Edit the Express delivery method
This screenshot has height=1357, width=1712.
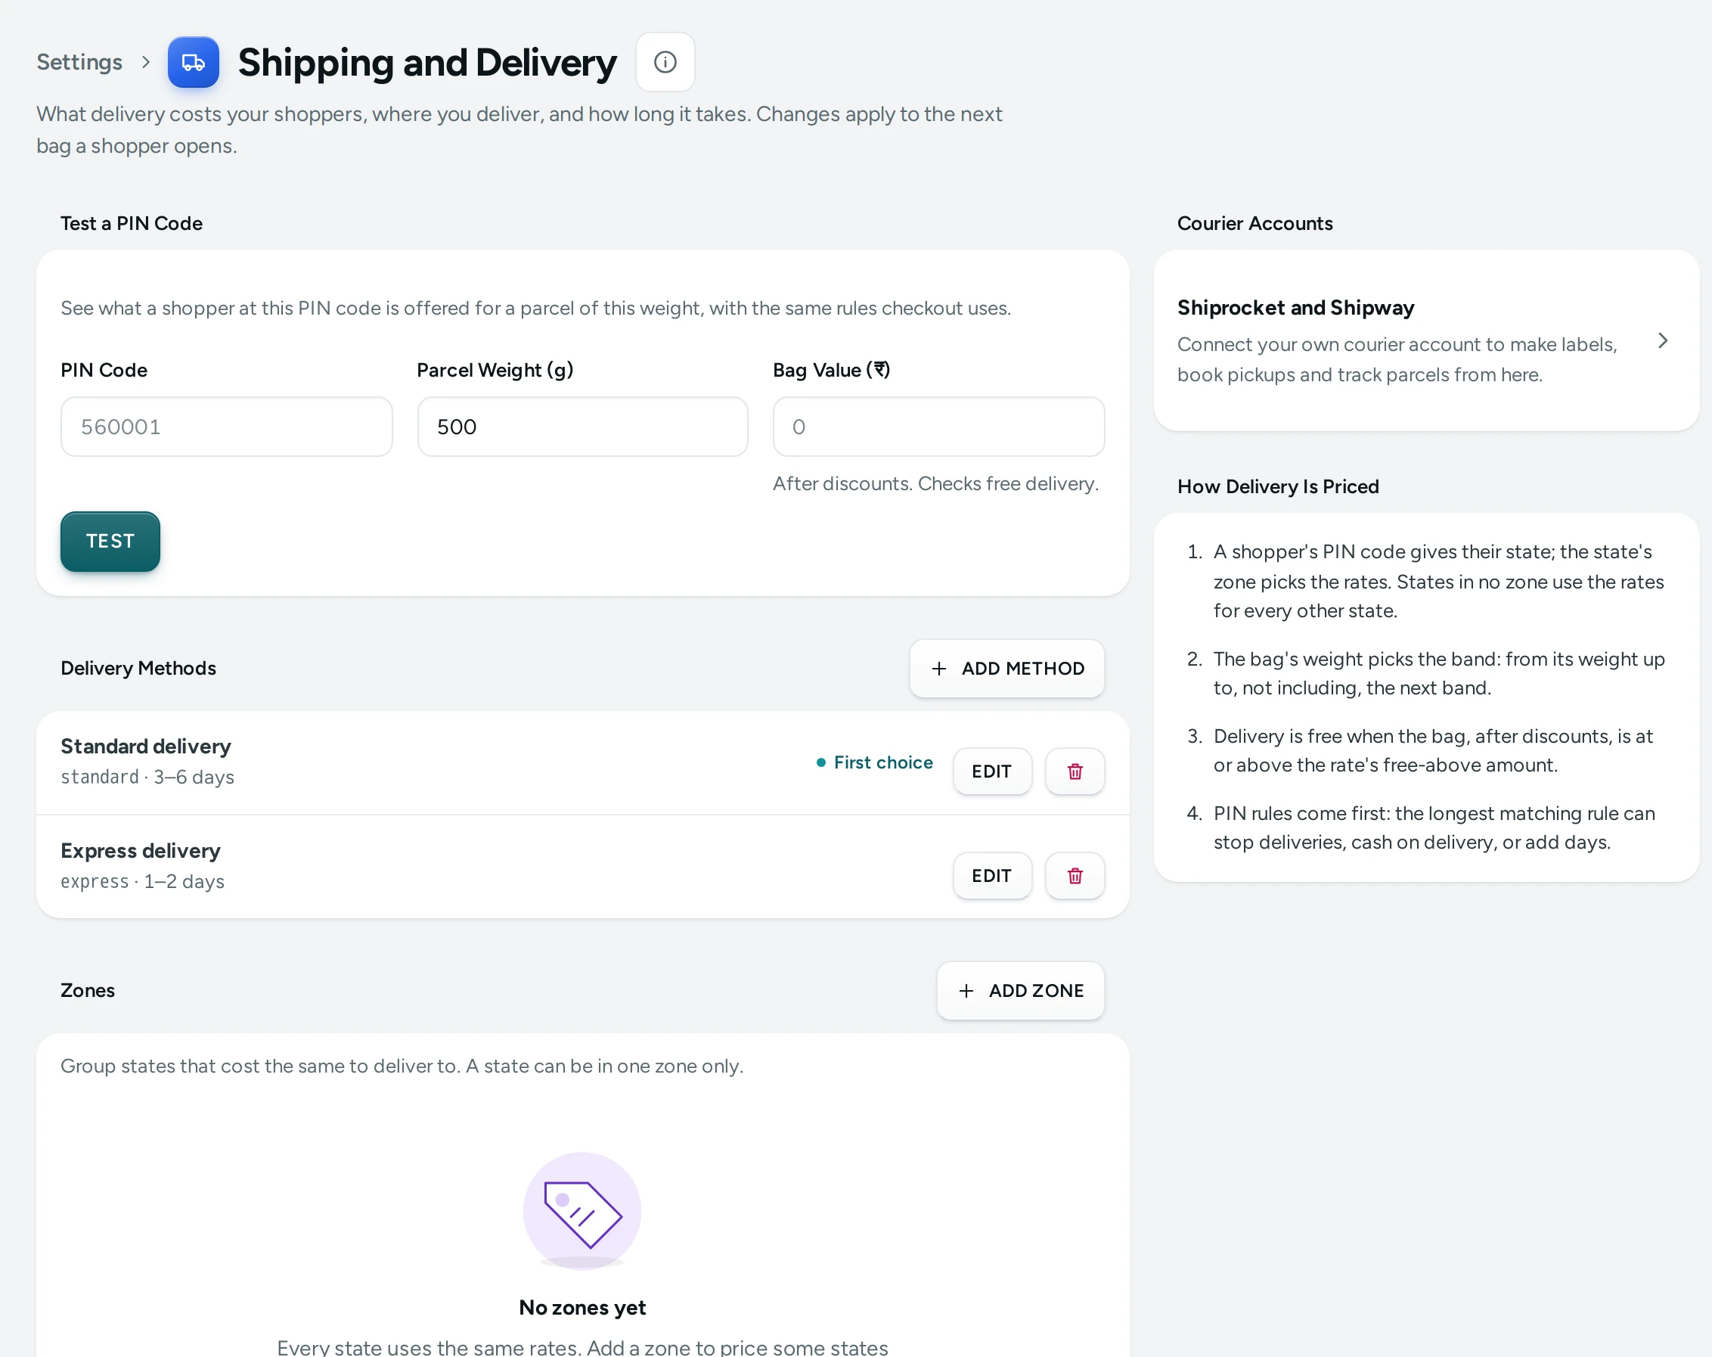click(992, 875)
